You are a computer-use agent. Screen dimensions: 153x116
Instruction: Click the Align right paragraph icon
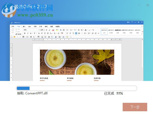(x=73, y=33)
